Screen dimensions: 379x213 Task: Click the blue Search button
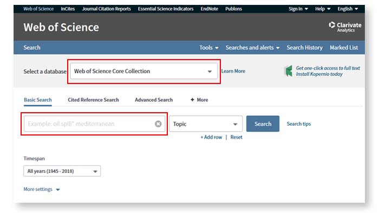coord(263,124)
